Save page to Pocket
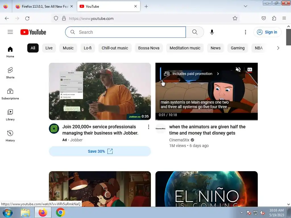Image resolution: width=291 pixels, height=218 pixels. coord(264,18)
